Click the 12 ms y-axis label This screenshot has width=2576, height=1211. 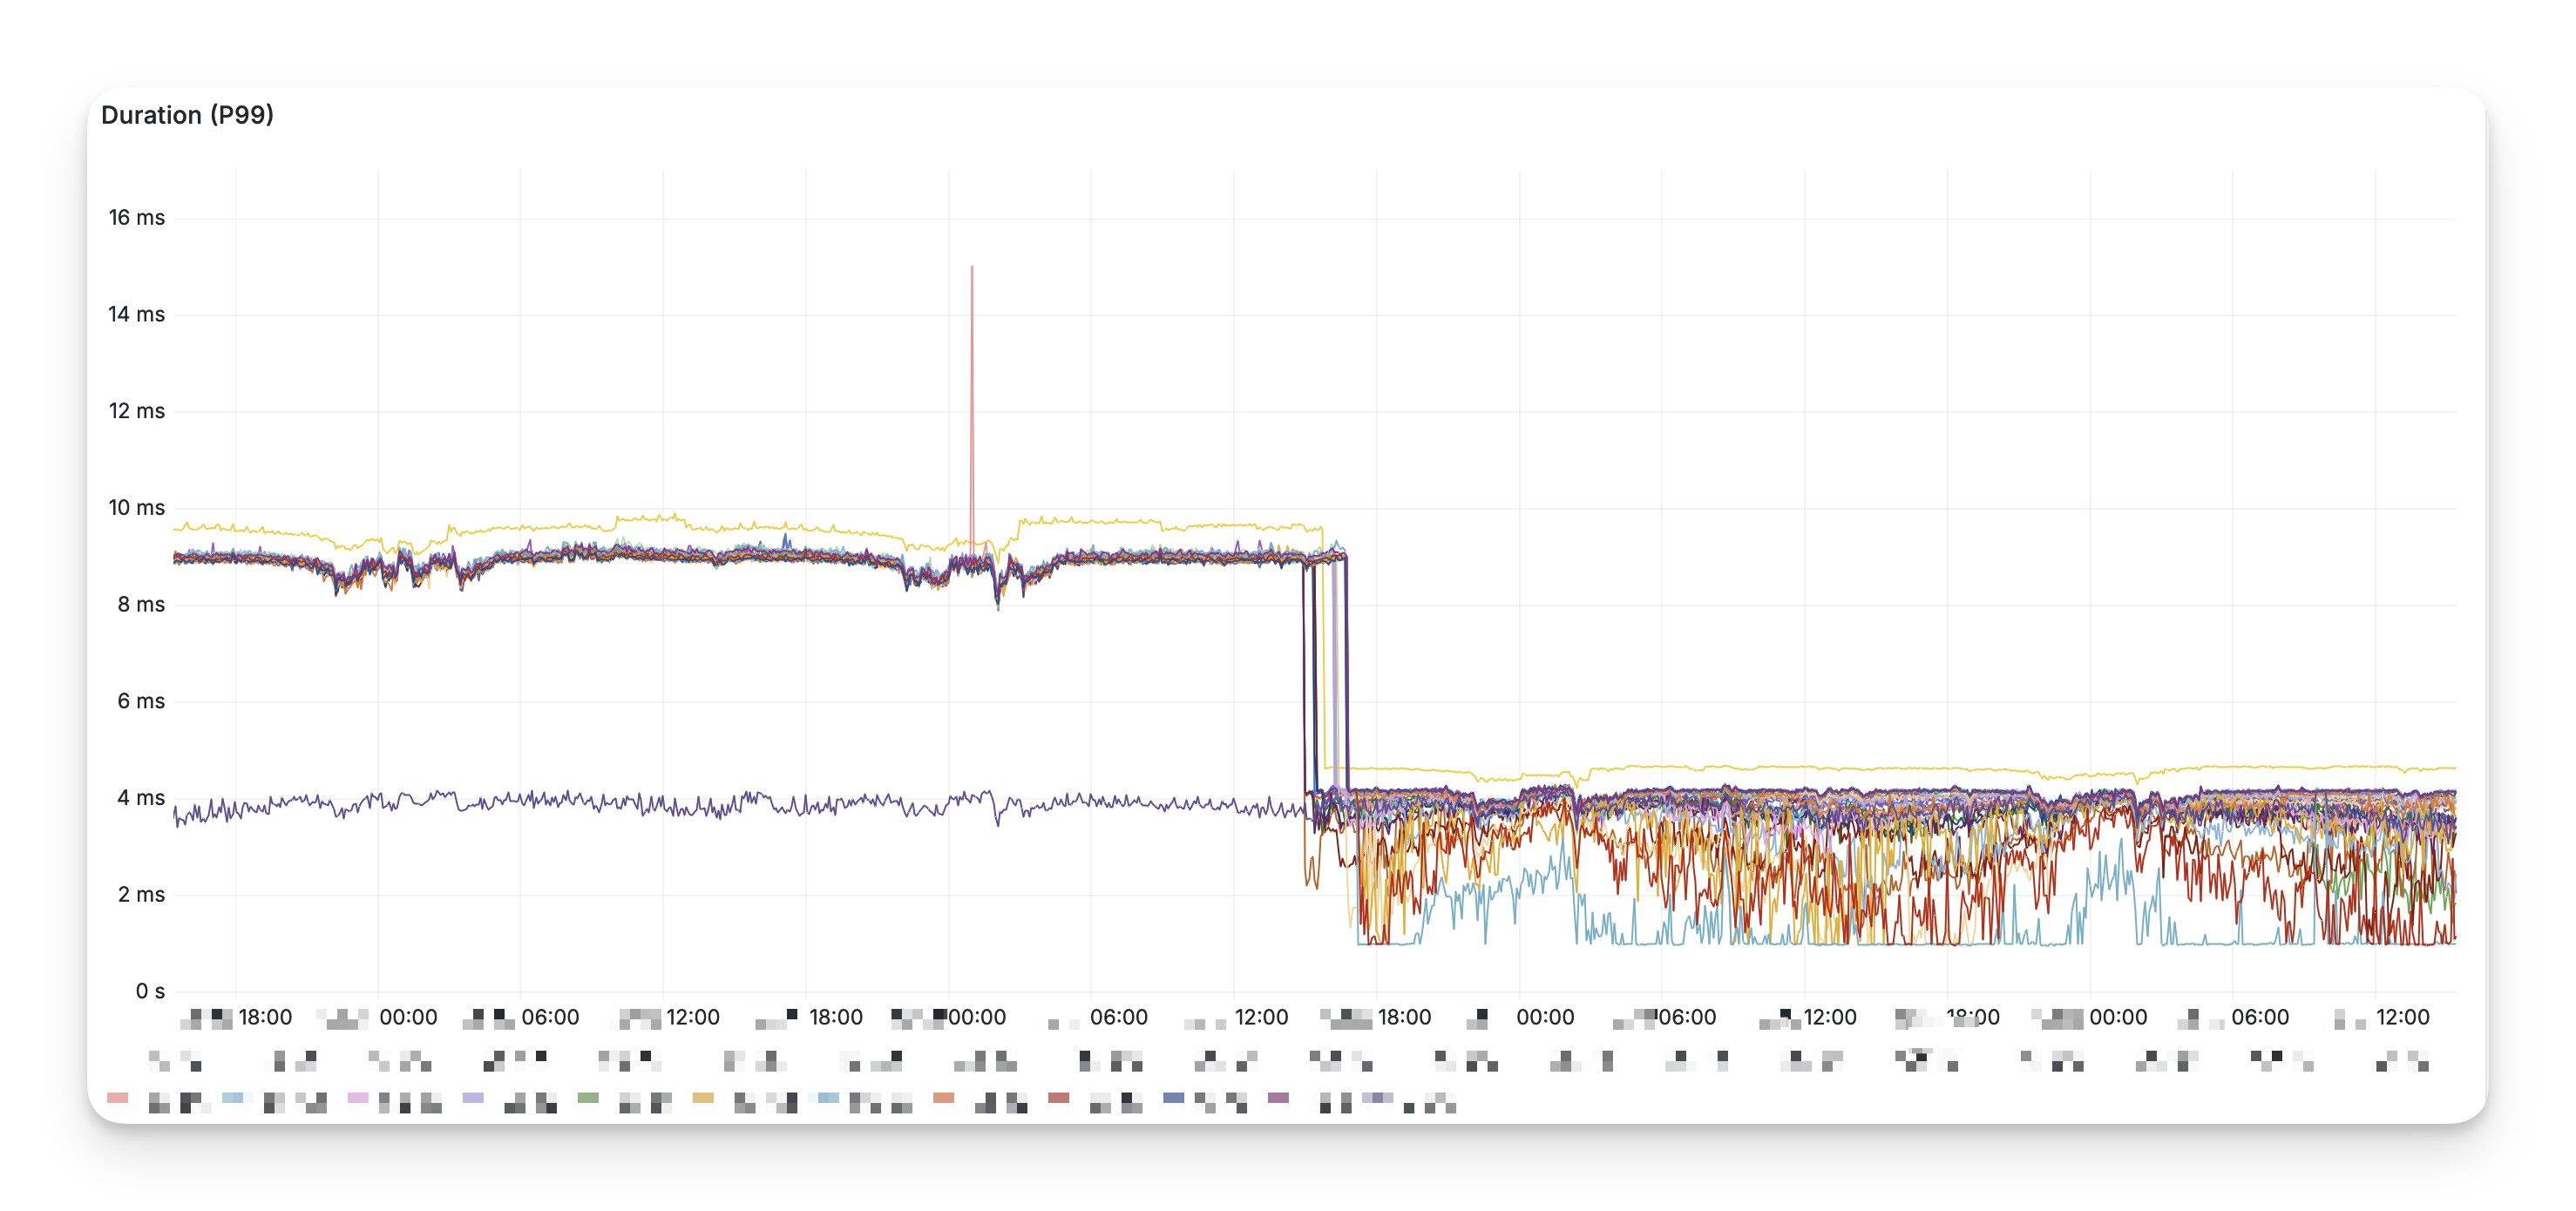point(137,411)
